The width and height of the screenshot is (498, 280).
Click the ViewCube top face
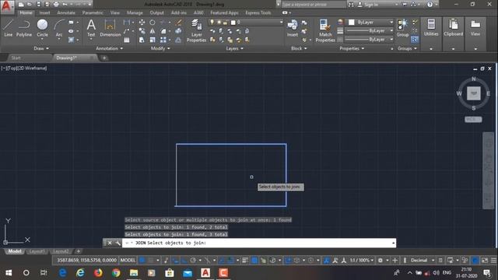tap(474, 93)
